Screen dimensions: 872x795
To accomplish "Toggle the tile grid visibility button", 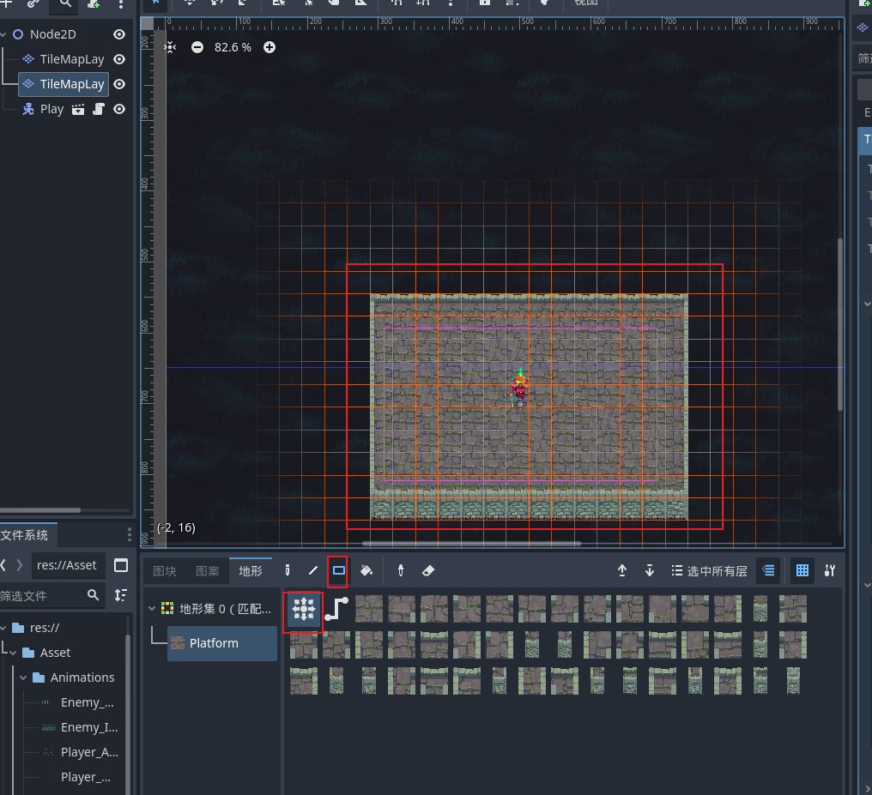I will (x=802, y=570).
